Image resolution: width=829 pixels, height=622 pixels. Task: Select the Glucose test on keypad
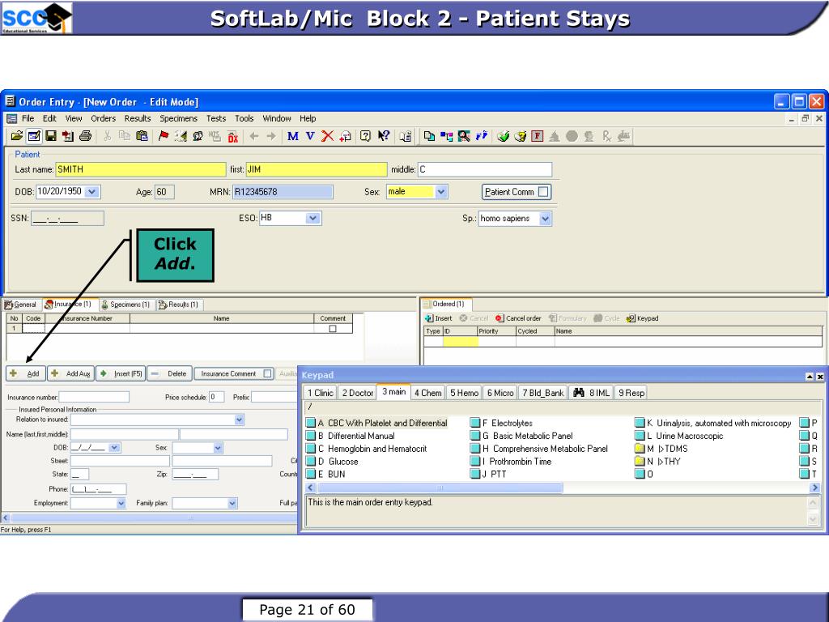(x=333, y=461)
